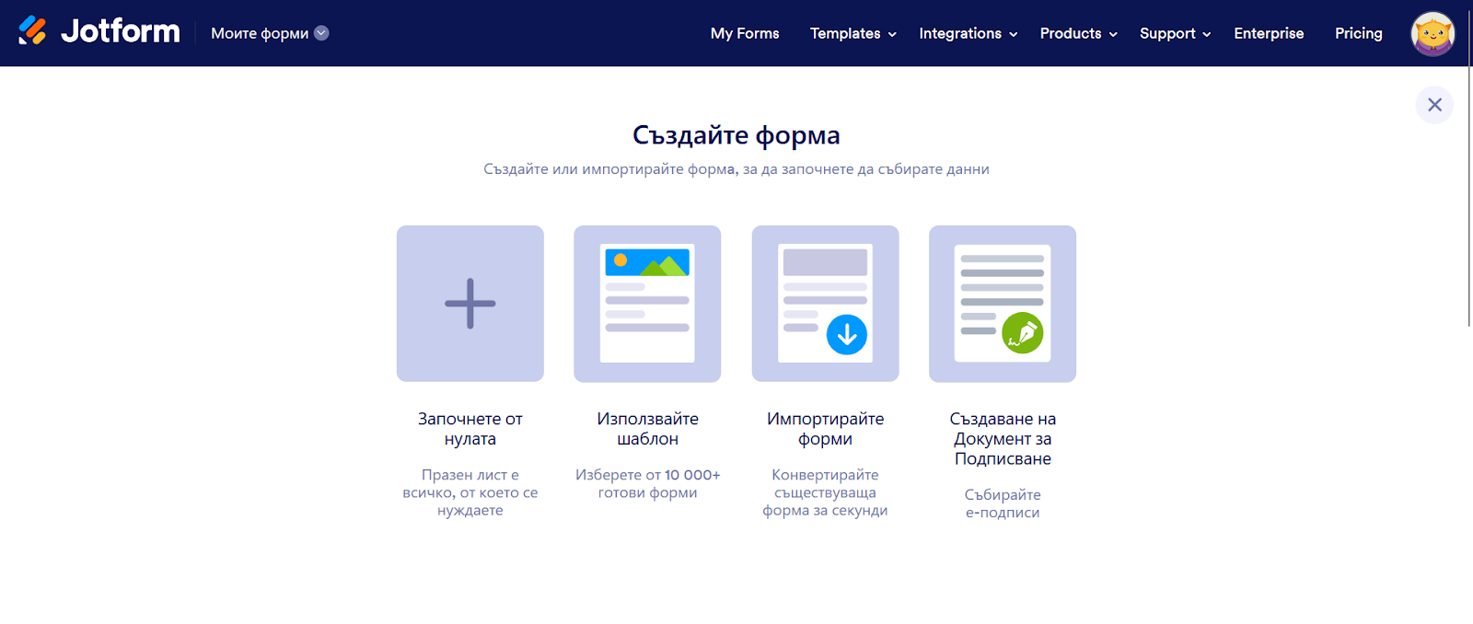Select the Импортирайте форми label
The width and height of the screenshot is (1473, 624).
[x=825, y=429]
